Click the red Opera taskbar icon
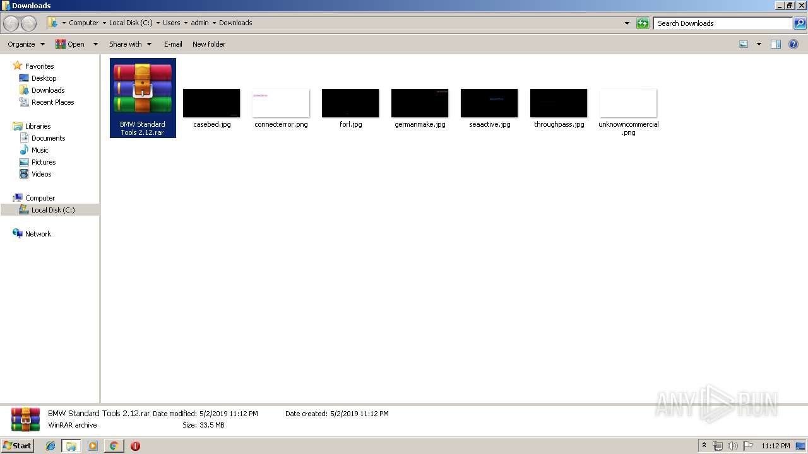808x454 pixels. tap(135, 446)
